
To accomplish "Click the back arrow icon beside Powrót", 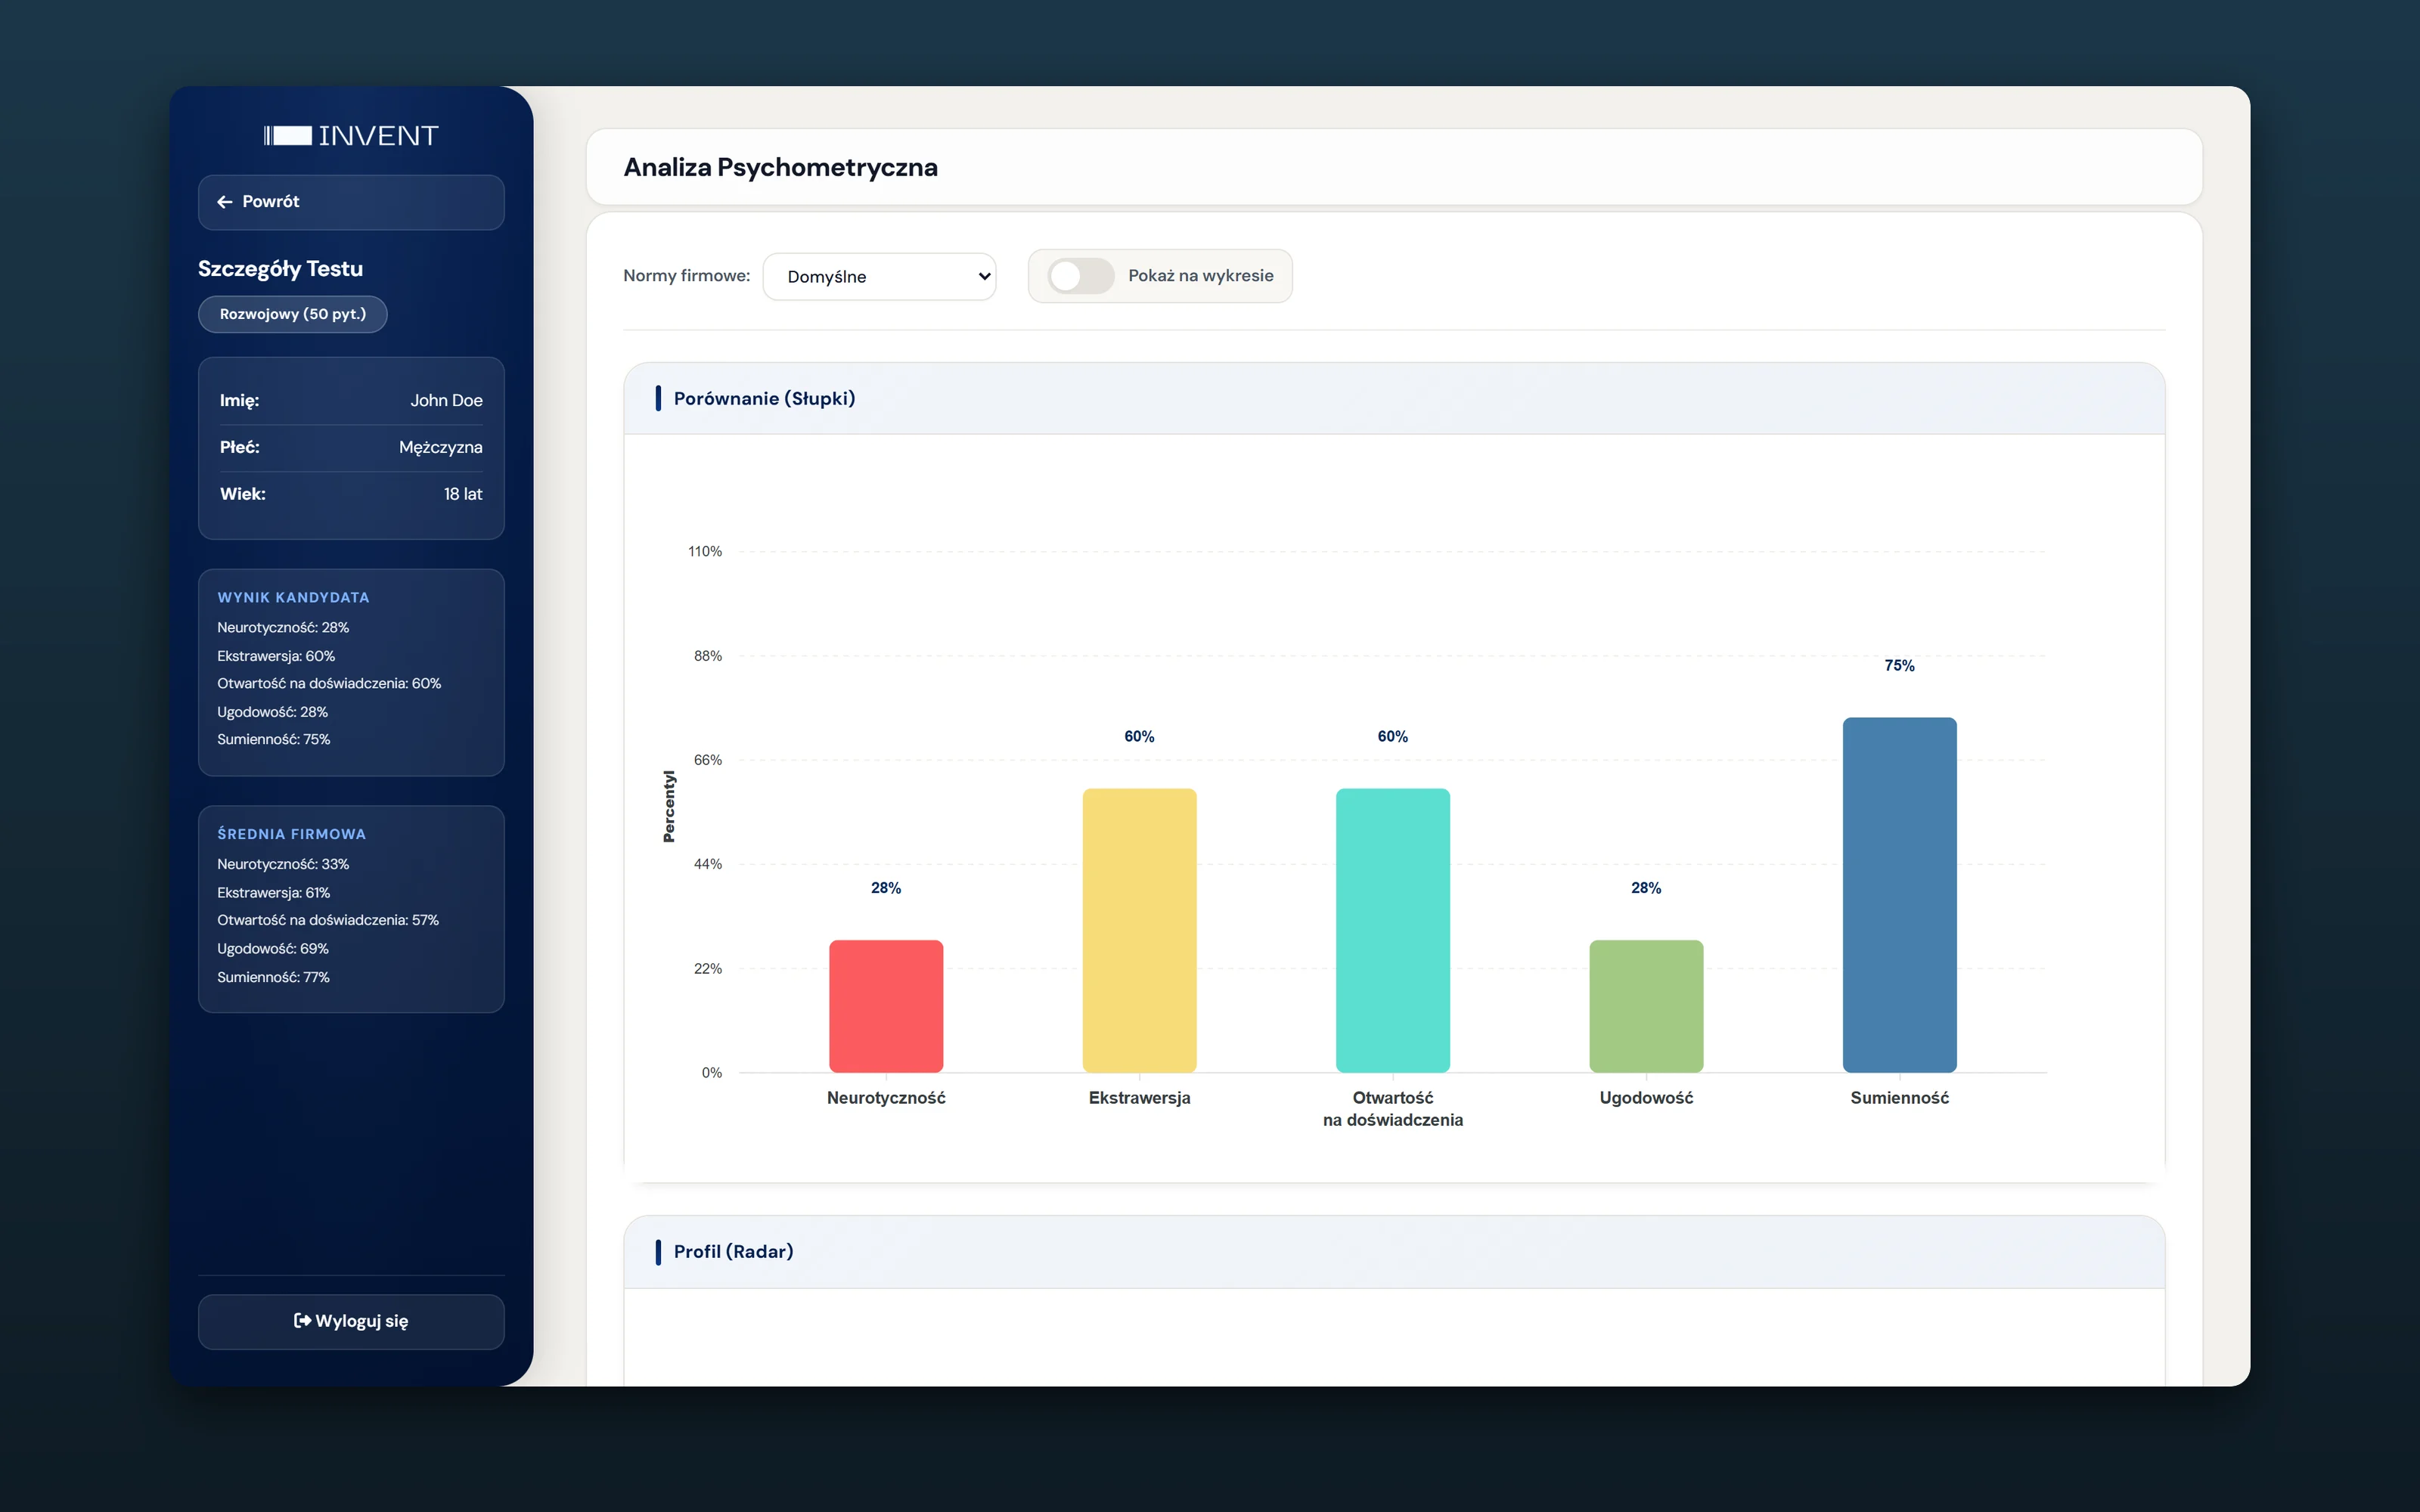I will [225, 202].
